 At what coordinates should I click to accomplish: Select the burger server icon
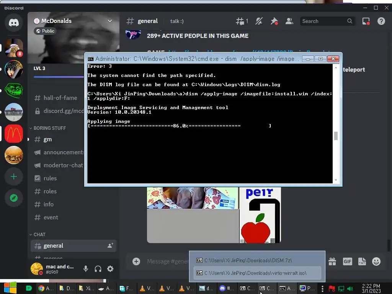[x=14, y=155]
